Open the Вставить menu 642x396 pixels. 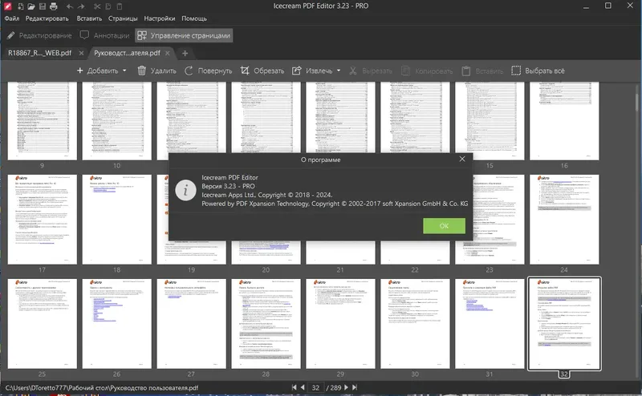pos(89,18)
